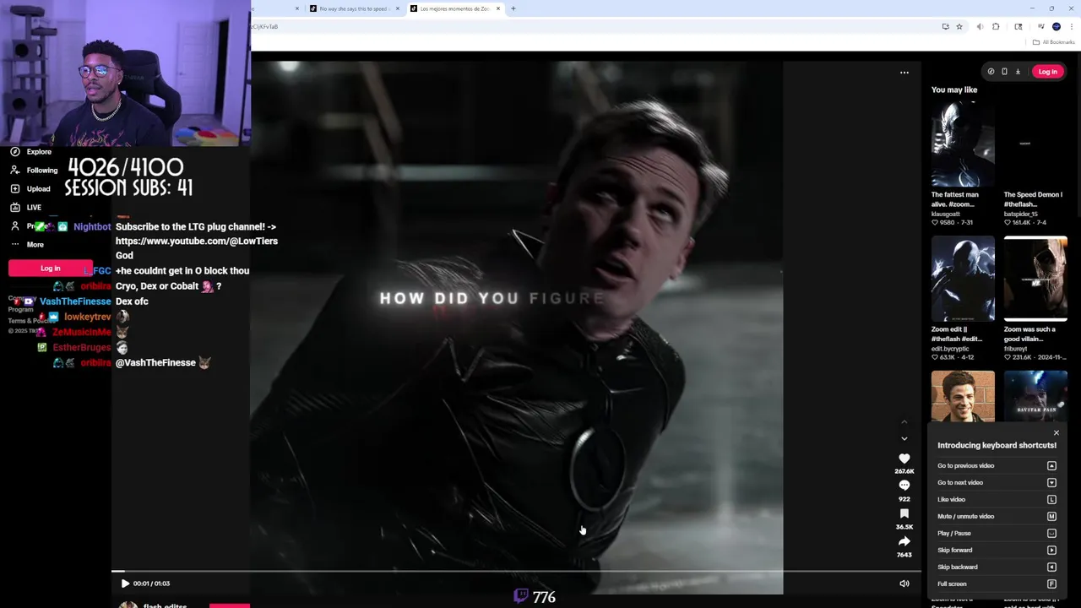The image size is (1081, 608).
Task: Click phone app icon in top-right pill
Action: [1004, 72]
